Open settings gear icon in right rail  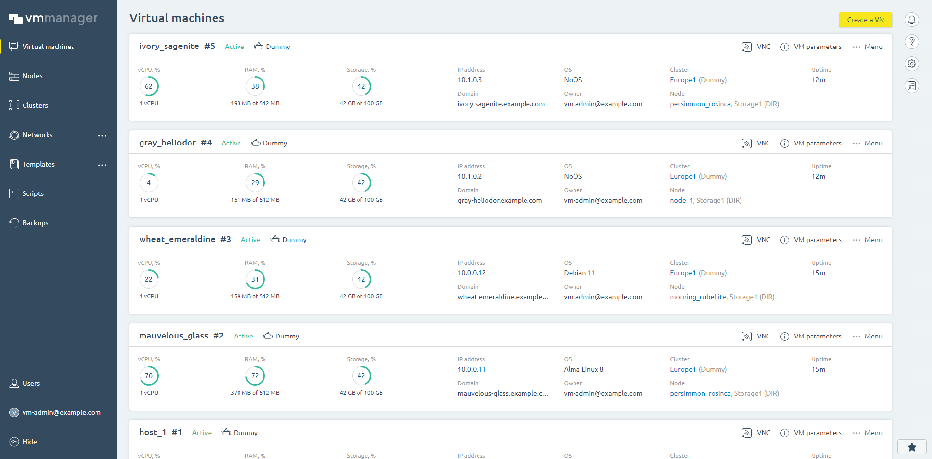click(911, 64)
